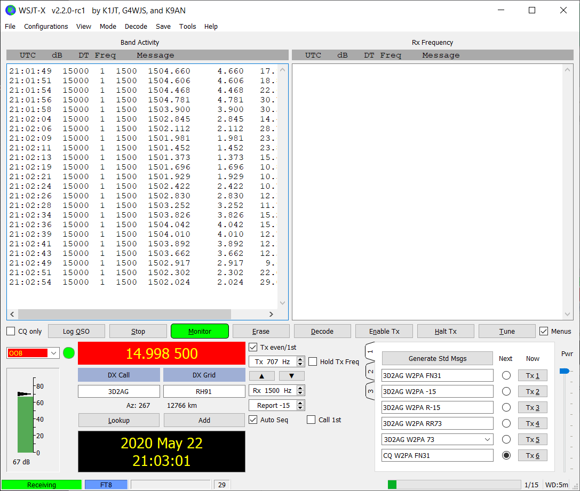Click the Erase button
The width and height of the screenshot is (580, 491).
261,331
